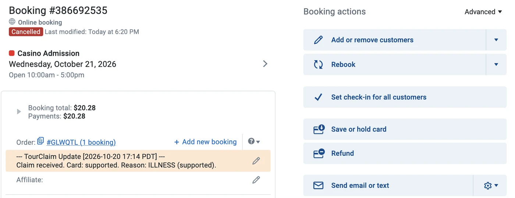Image resolution: width=515 pixels, height=198 pixels.
Task: Click the Refund button
Action: coord(405,153)
